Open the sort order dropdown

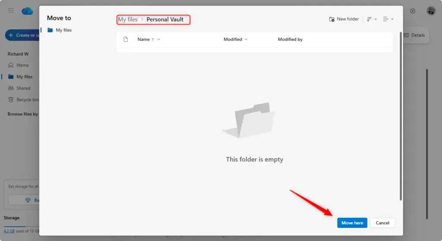[x=372, y=19]
